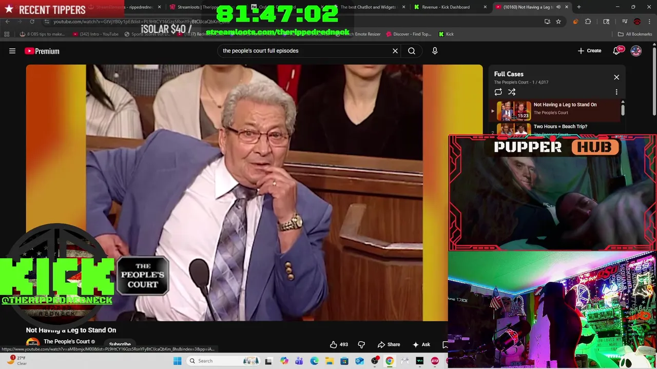
Task: Open the All Bookmarks folder
Action: 635,34
